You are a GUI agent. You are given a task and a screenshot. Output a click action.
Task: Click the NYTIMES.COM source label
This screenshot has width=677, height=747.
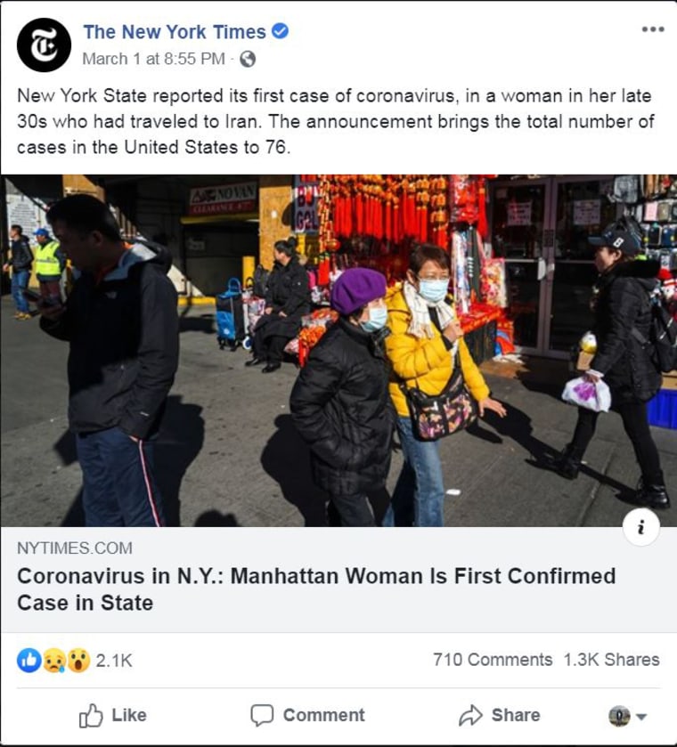pyautogui.click(x=75, y=548)
